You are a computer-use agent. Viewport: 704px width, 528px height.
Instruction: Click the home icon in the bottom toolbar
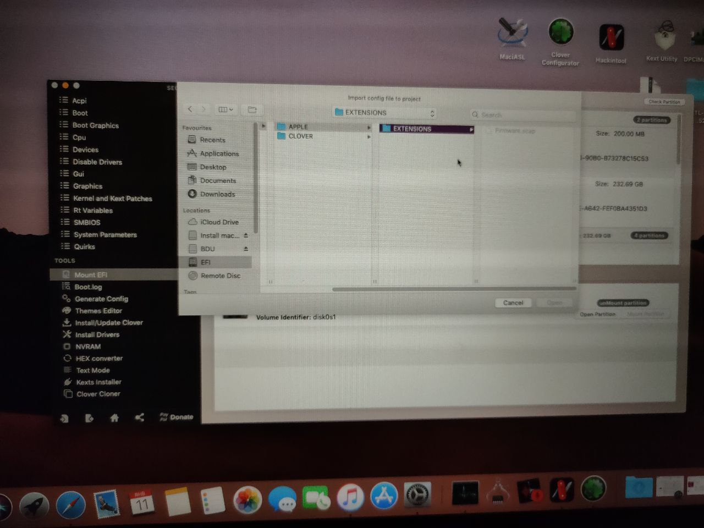pyautogui.click(x=114, y=418)
